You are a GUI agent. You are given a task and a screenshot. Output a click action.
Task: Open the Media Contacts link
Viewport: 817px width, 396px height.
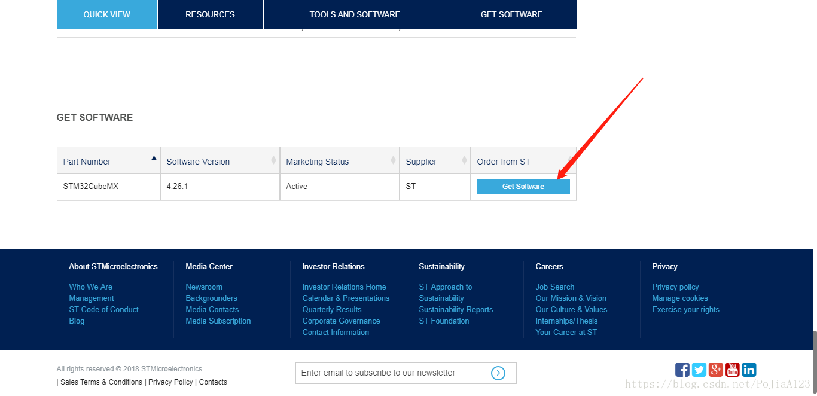212,310
